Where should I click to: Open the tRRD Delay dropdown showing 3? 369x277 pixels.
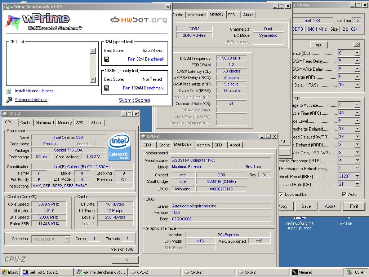(x=357, y=145)
